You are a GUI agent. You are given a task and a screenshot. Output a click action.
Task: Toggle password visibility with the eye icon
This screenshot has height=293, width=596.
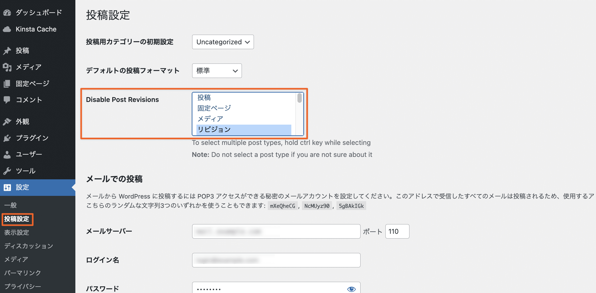[x=351, y=289]
